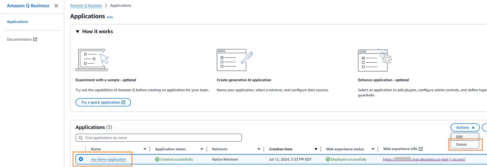Click the green check icon beside Created successfully

click(x=157, y=159)
